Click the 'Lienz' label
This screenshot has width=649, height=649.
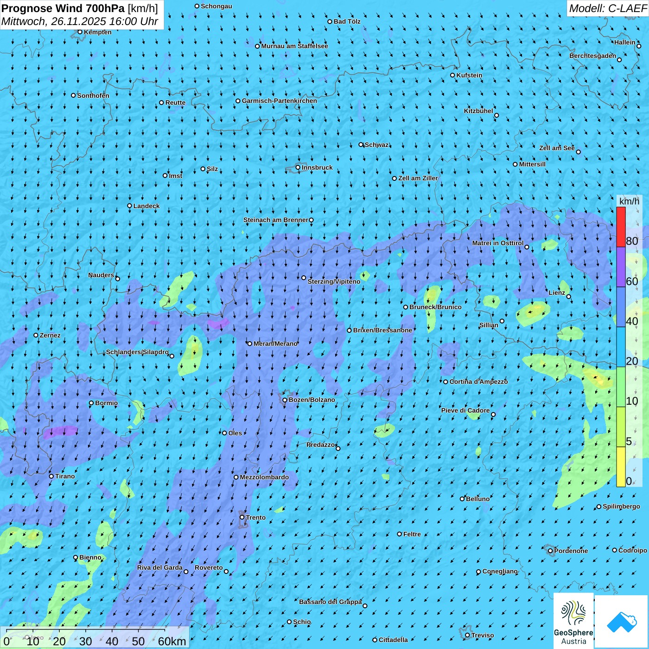tap(557, 293)
